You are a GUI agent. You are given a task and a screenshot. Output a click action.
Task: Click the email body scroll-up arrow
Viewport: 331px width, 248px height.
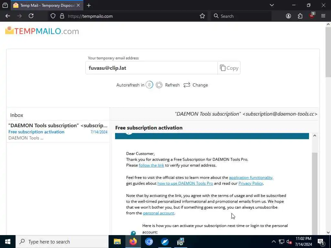coord(315,136)
